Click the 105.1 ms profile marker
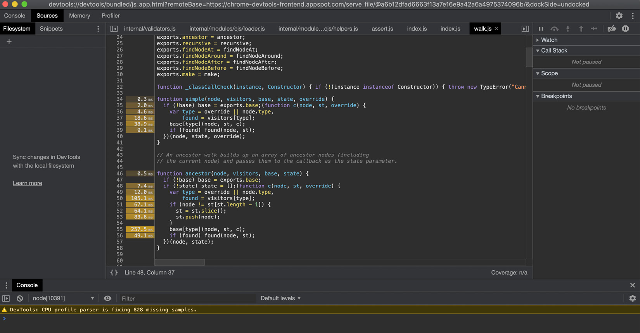Viewport: 640px width, 333px height. pyautogui.click(x=140, y=198)
